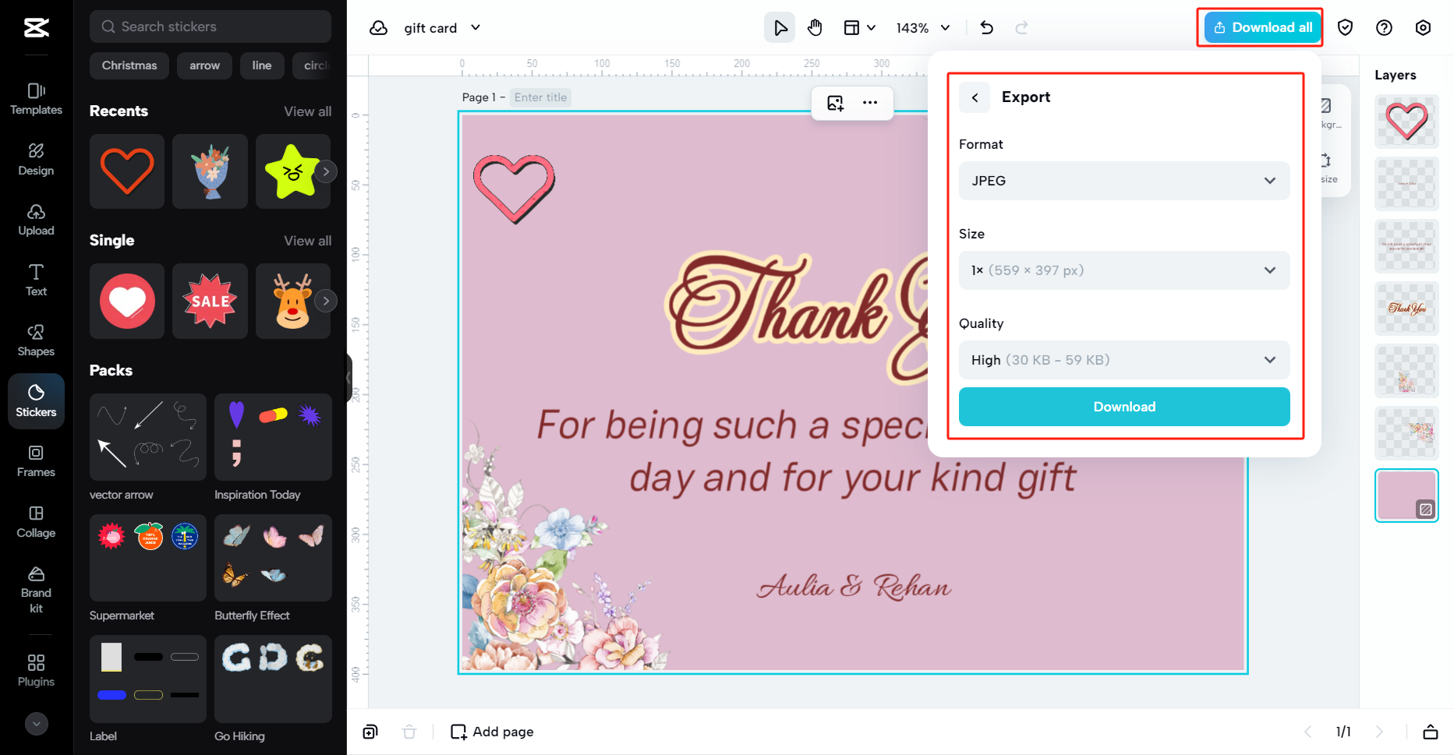
Task: Click the Search stickers field
Action: 210,26
